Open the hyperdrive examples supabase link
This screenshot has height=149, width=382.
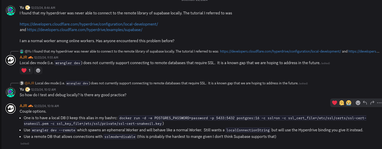pyautogui.click(x=85, y=30)
